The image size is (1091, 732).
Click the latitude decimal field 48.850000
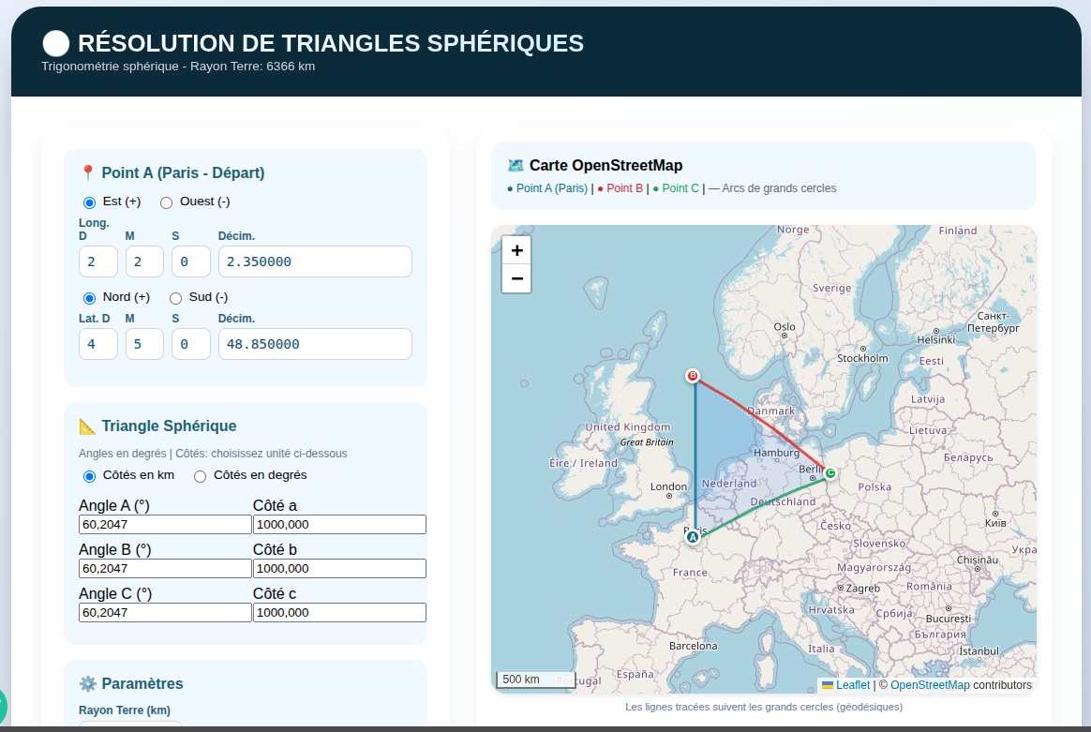click(315, 344)
